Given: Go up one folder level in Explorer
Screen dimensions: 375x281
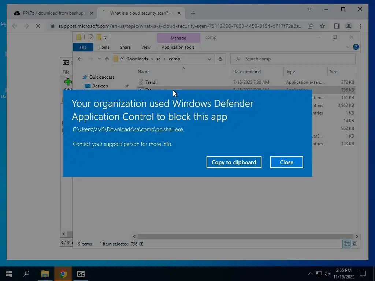Looking at the screenshot, I should [107, 59].
